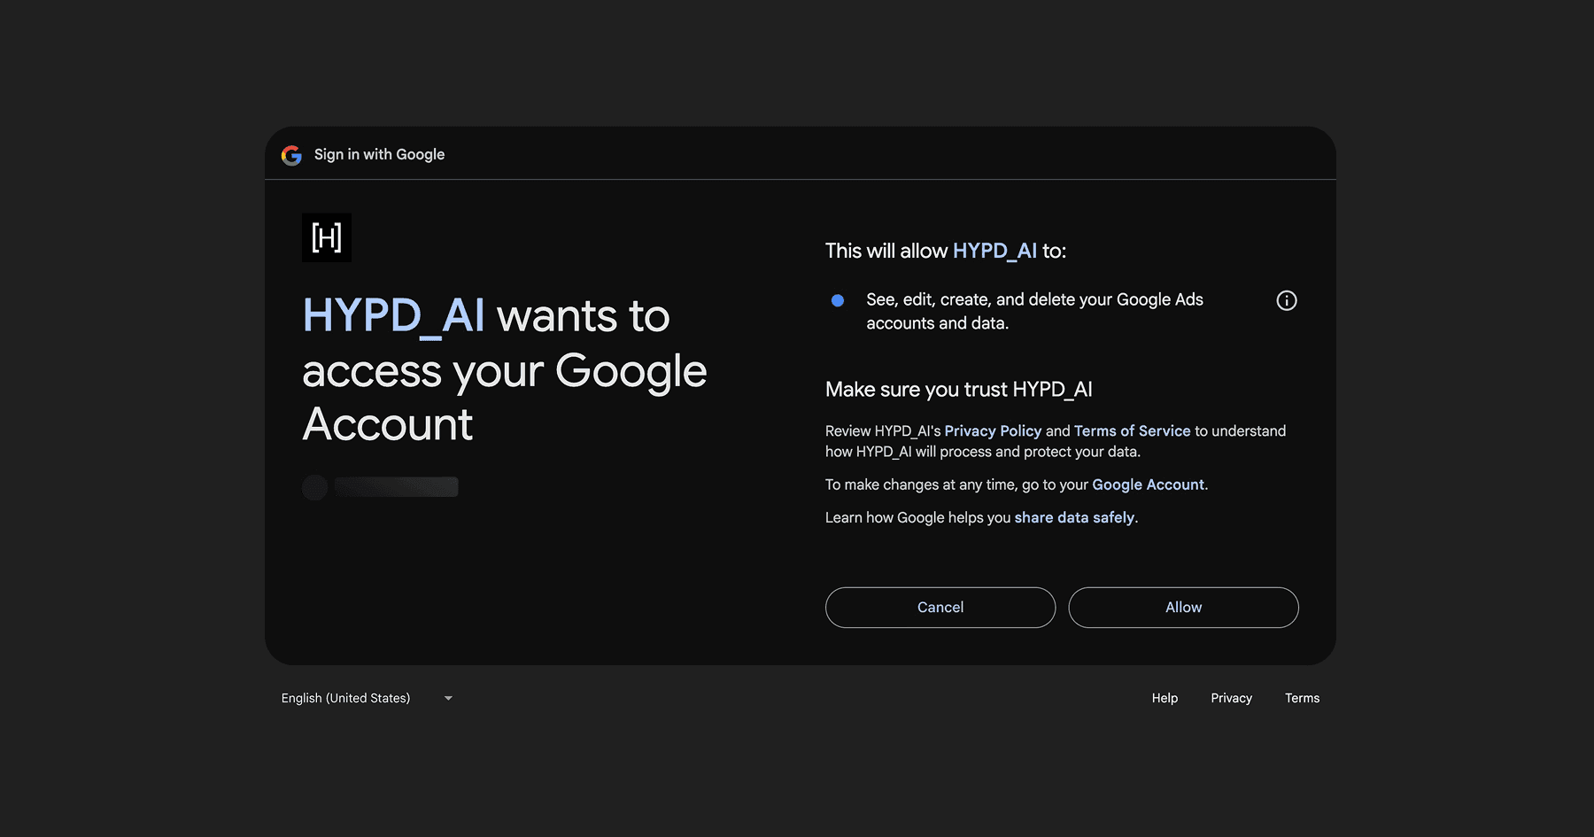Open the Privacy footer link
The width and height of the screenshot is (1594, 837).
1231,698
